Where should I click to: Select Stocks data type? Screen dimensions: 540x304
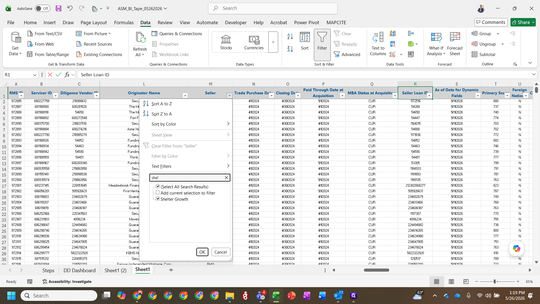pyautogui.click(x=226, y=42)
